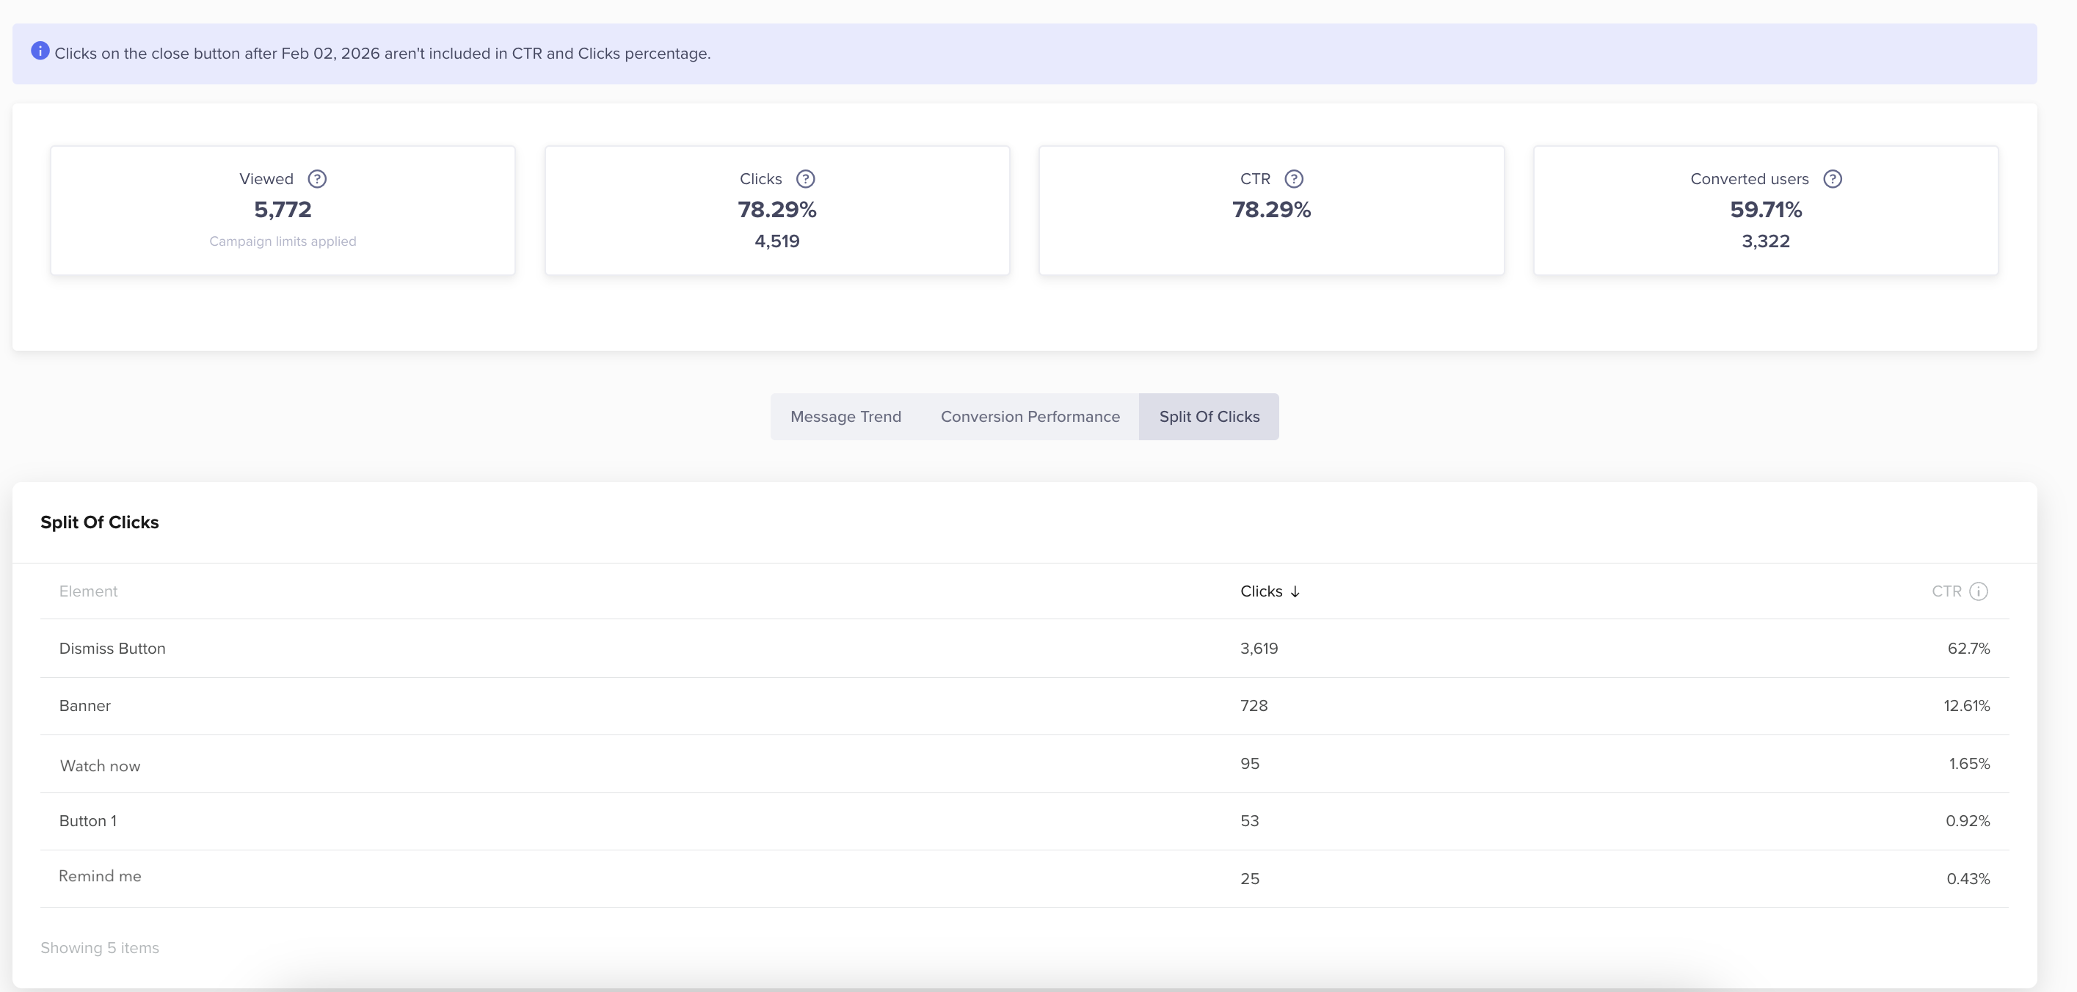Select the Banner element row
The width and height of the screenshot is (2077, 992).
point(84,706)
